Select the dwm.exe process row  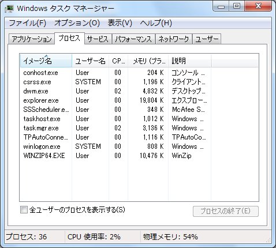[x=139, y=91]
